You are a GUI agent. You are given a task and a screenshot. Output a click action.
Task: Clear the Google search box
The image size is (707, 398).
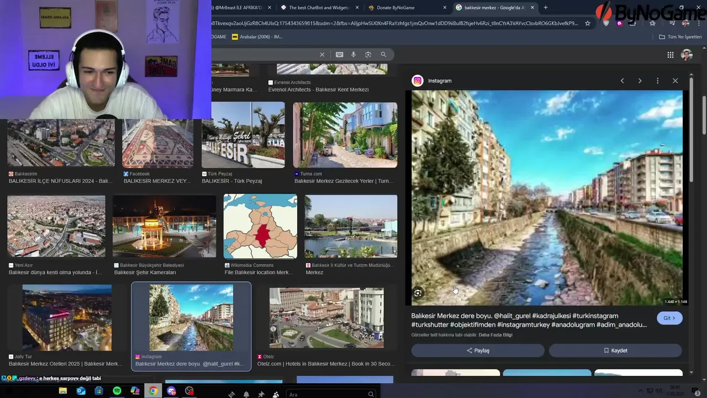coord(322,55)
